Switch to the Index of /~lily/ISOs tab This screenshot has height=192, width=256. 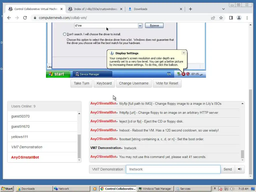pos(95,9)
